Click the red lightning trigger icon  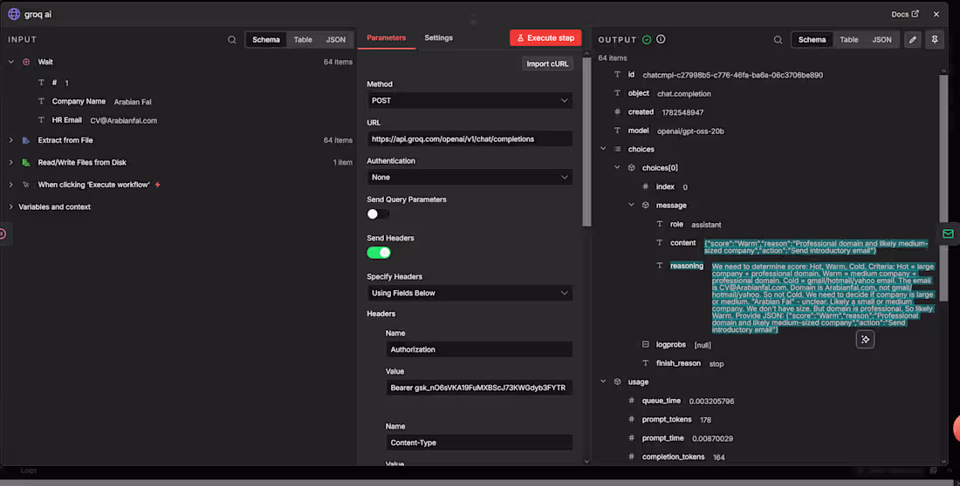tap(158, 185)
